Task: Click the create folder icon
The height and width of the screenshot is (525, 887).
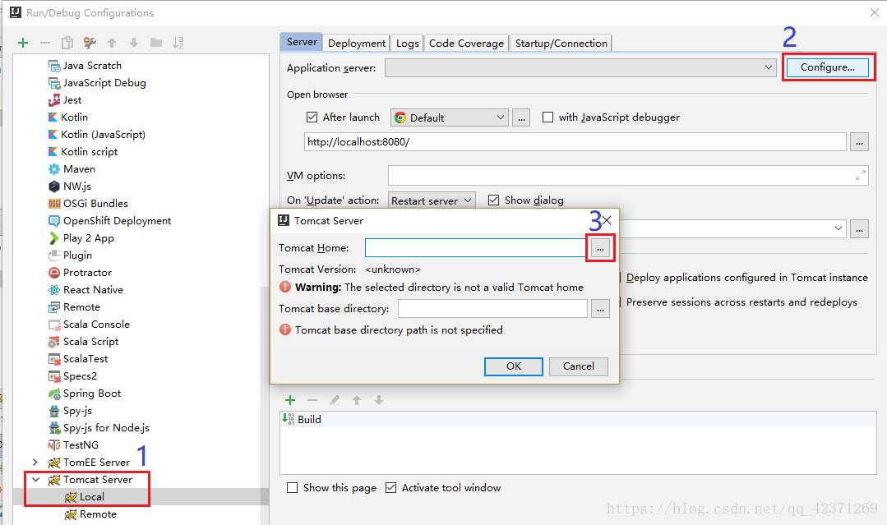Action: (156, 43)
